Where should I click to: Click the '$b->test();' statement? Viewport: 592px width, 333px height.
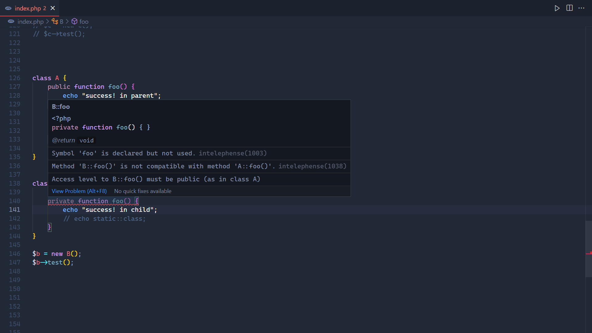(53, 262)
